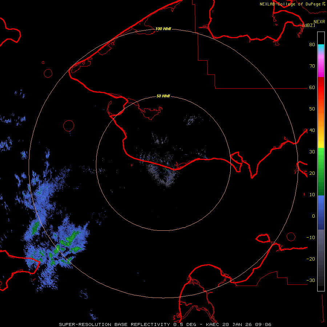Viewport: 327px width, 327px height.
Task: Click the -30 value on the dBZ scale
Action: (x=311, y=280)
